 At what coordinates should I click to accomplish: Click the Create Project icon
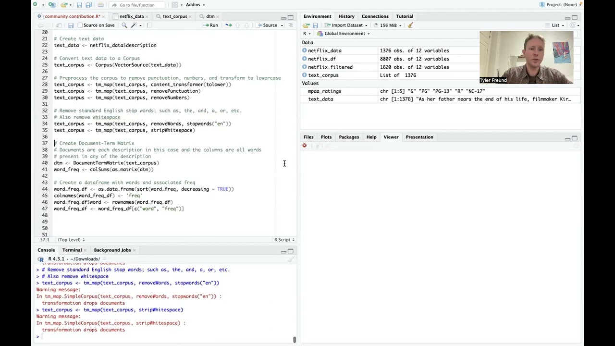click(52, 5)
